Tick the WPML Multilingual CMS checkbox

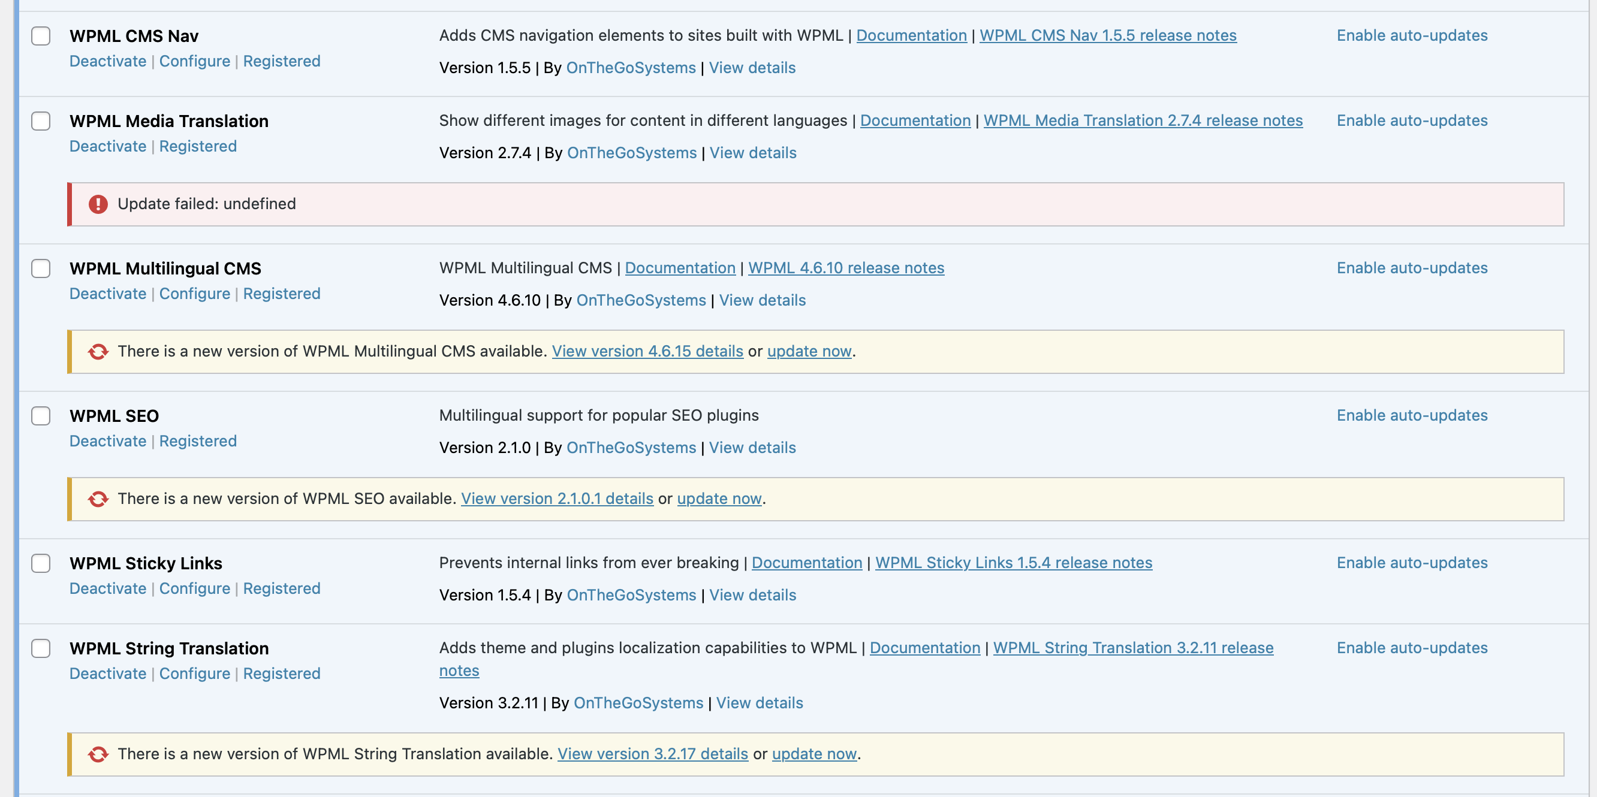click(x=41, y=268)
